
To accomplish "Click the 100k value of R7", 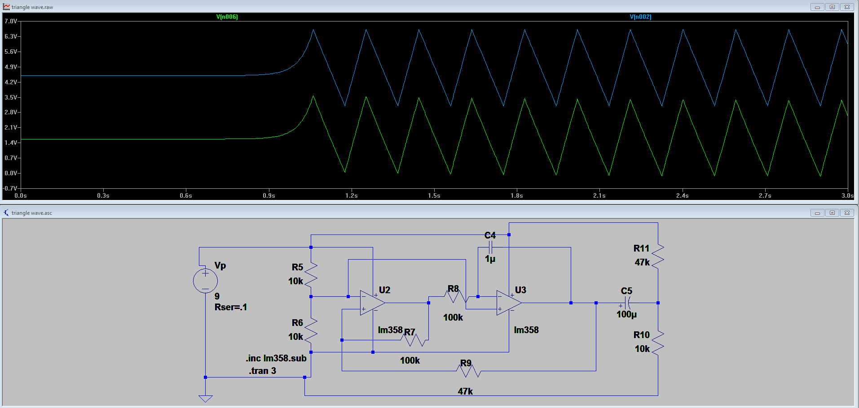I will point(410,360).
